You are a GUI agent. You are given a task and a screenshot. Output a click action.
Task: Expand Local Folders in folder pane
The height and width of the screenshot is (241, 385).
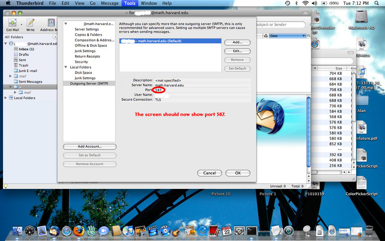[6, 98]
